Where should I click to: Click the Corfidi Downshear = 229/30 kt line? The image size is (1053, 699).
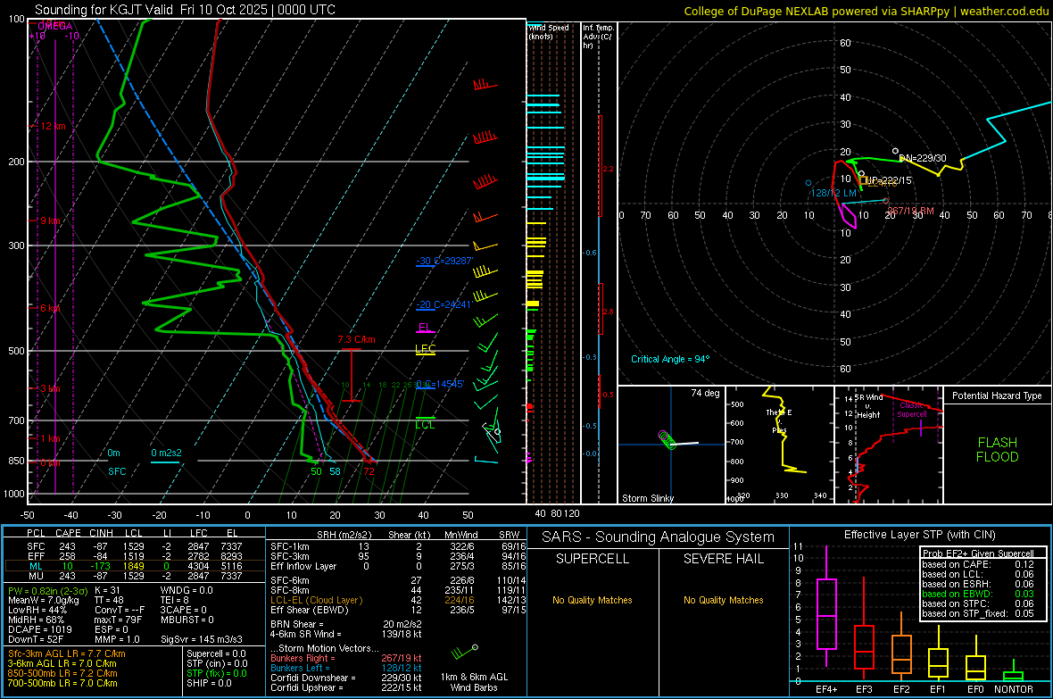346,678
